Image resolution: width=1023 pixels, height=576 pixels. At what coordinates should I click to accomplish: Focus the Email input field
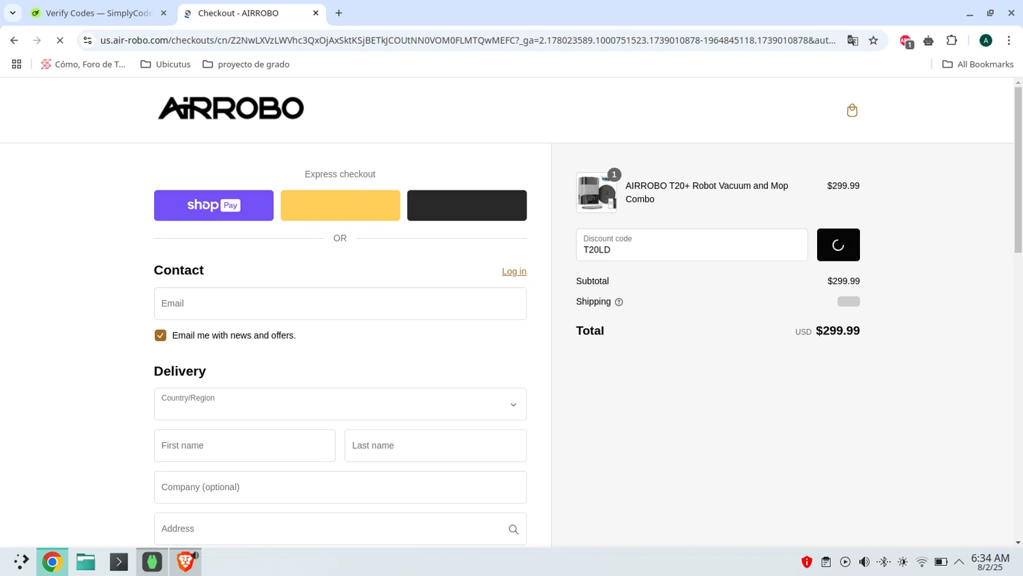coord(340,304)
